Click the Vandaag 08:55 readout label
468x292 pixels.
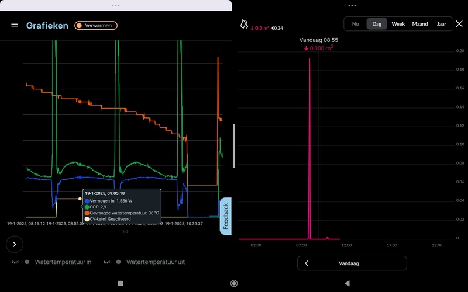(319, 40)
